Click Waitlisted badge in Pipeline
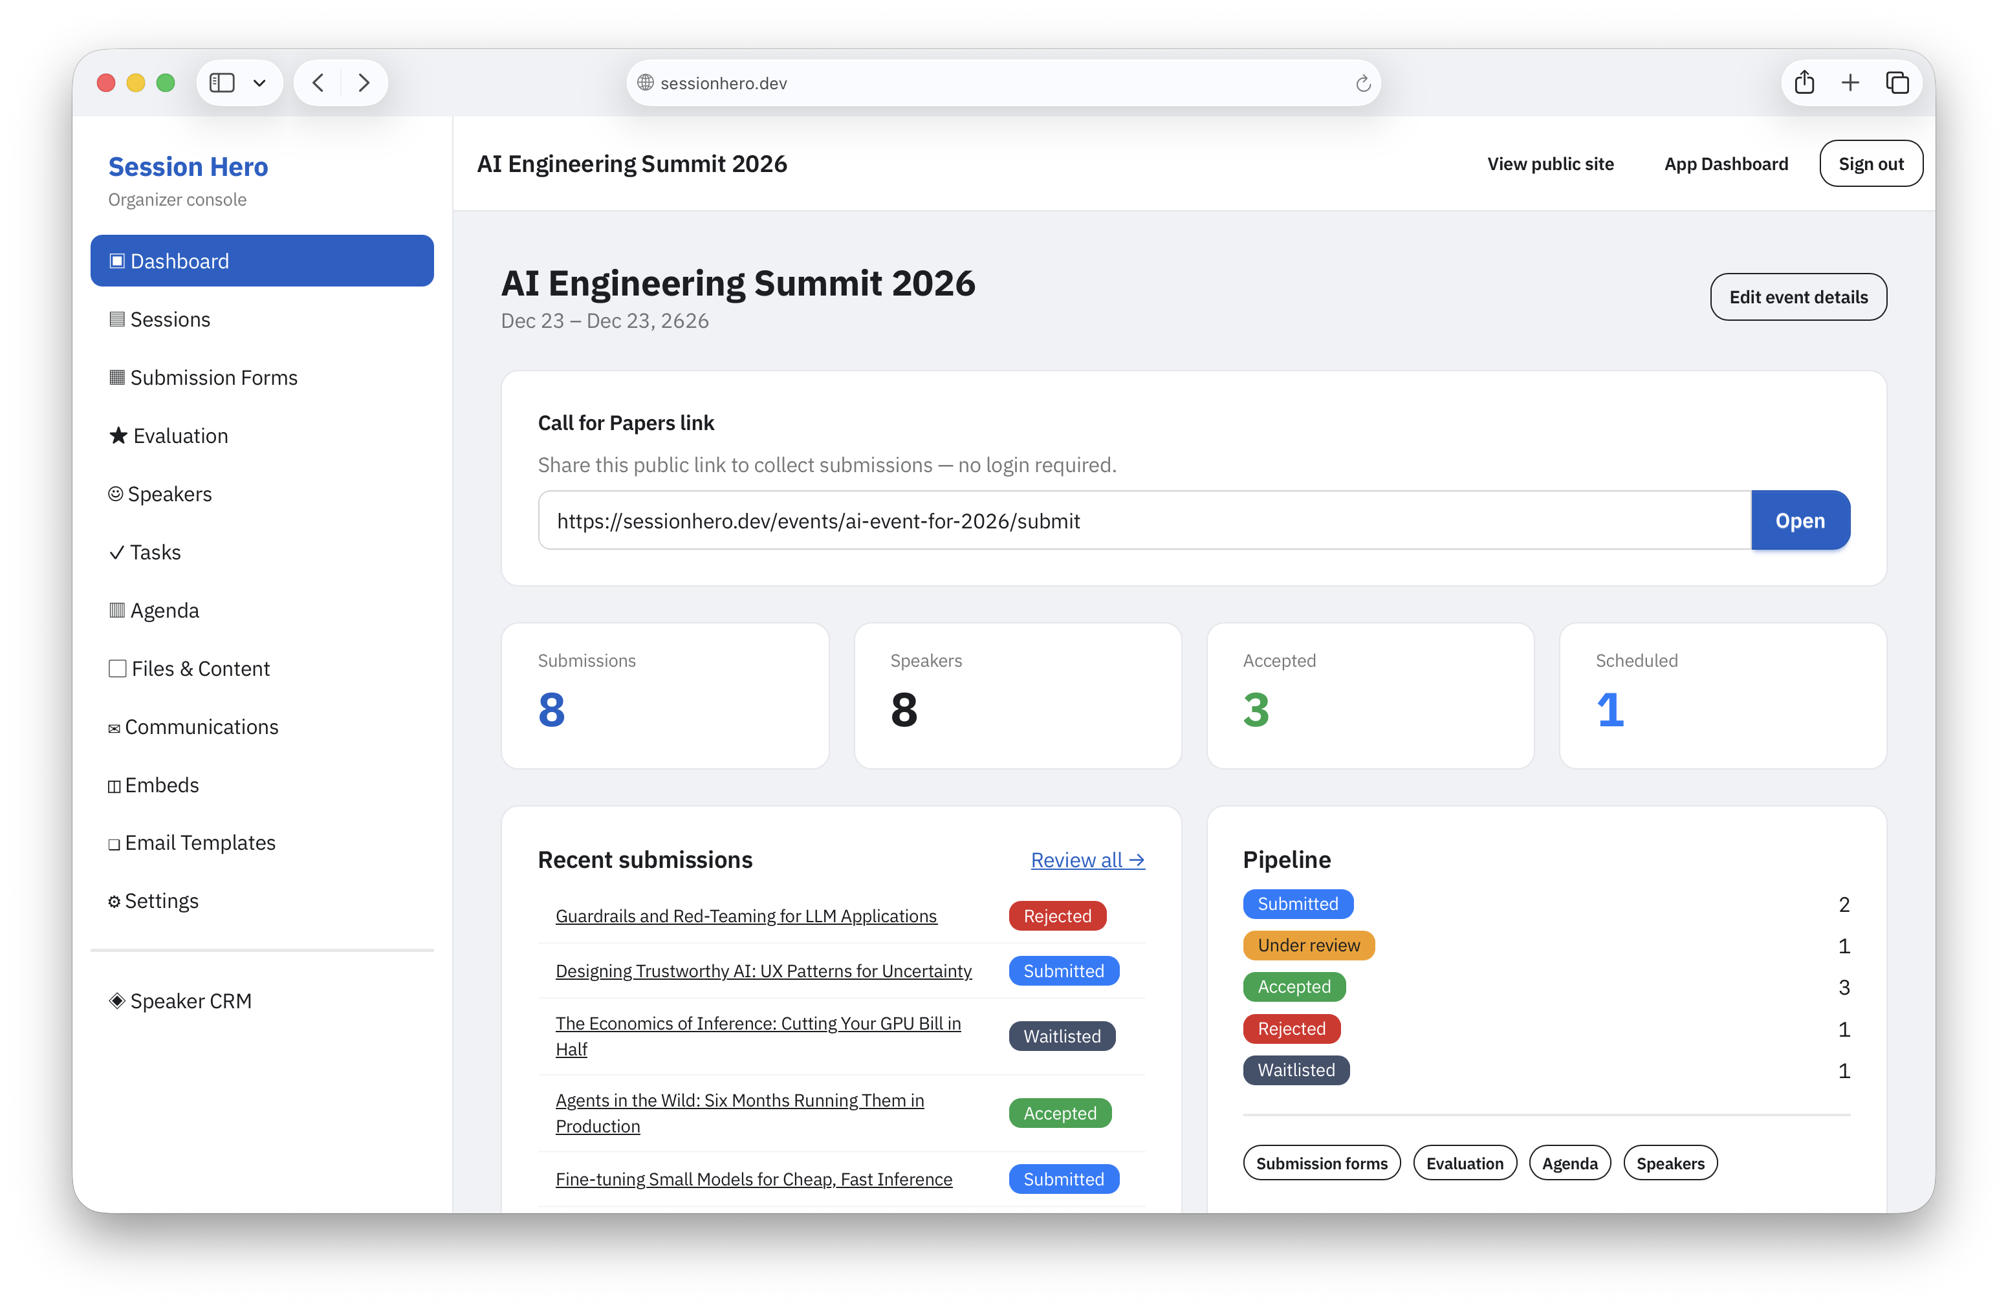 tap(1296, 1070)
